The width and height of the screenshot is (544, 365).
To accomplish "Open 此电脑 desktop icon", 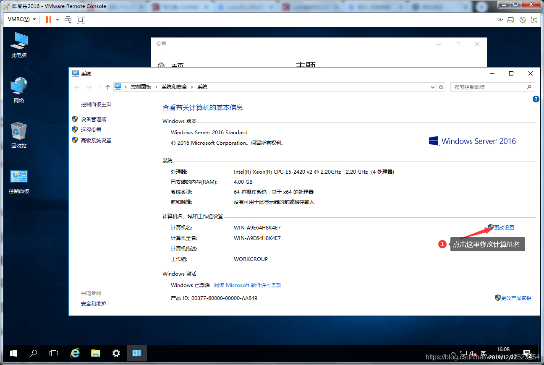I will coord(19,45).
